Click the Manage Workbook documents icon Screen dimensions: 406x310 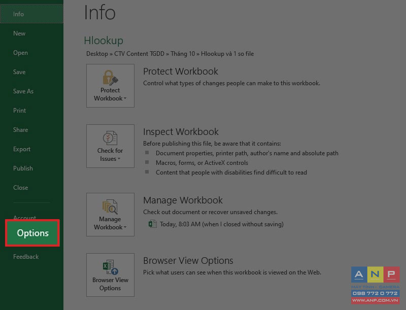click(110, 206)
